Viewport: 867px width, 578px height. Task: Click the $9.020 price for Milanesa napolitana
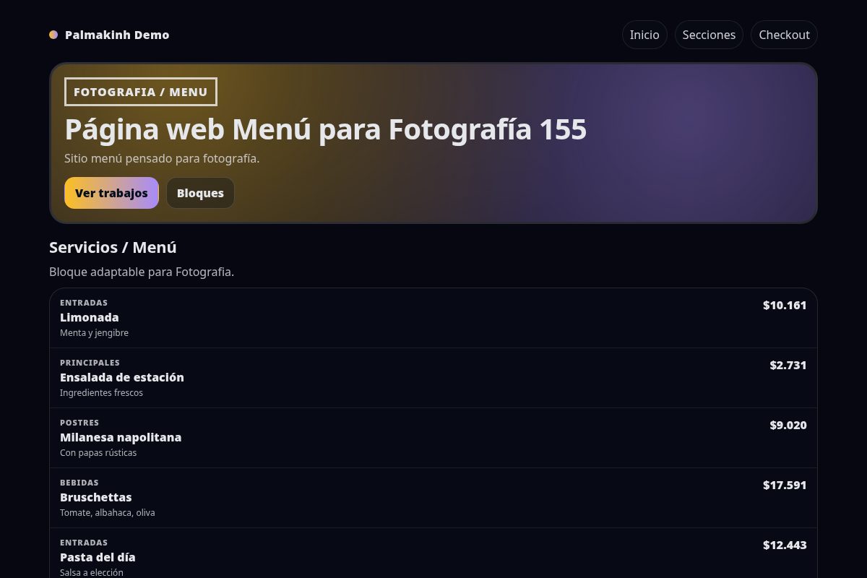coord(788,425)
